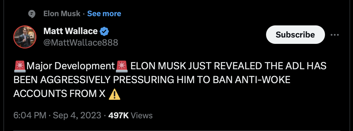Open Matt Wallace's profile avatar
The image size is (353, 131).
[25, 37]
